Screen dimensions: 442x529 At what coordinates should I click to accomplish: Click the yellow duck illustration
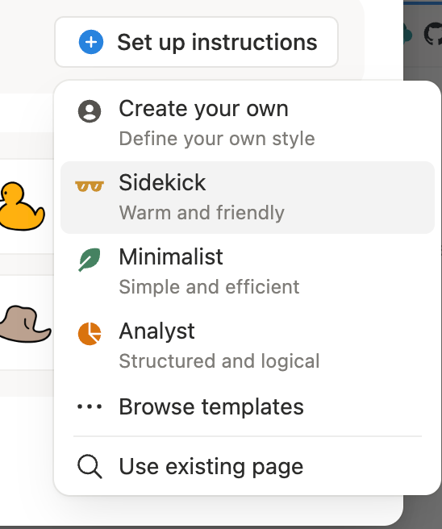(x=22, y=206)
